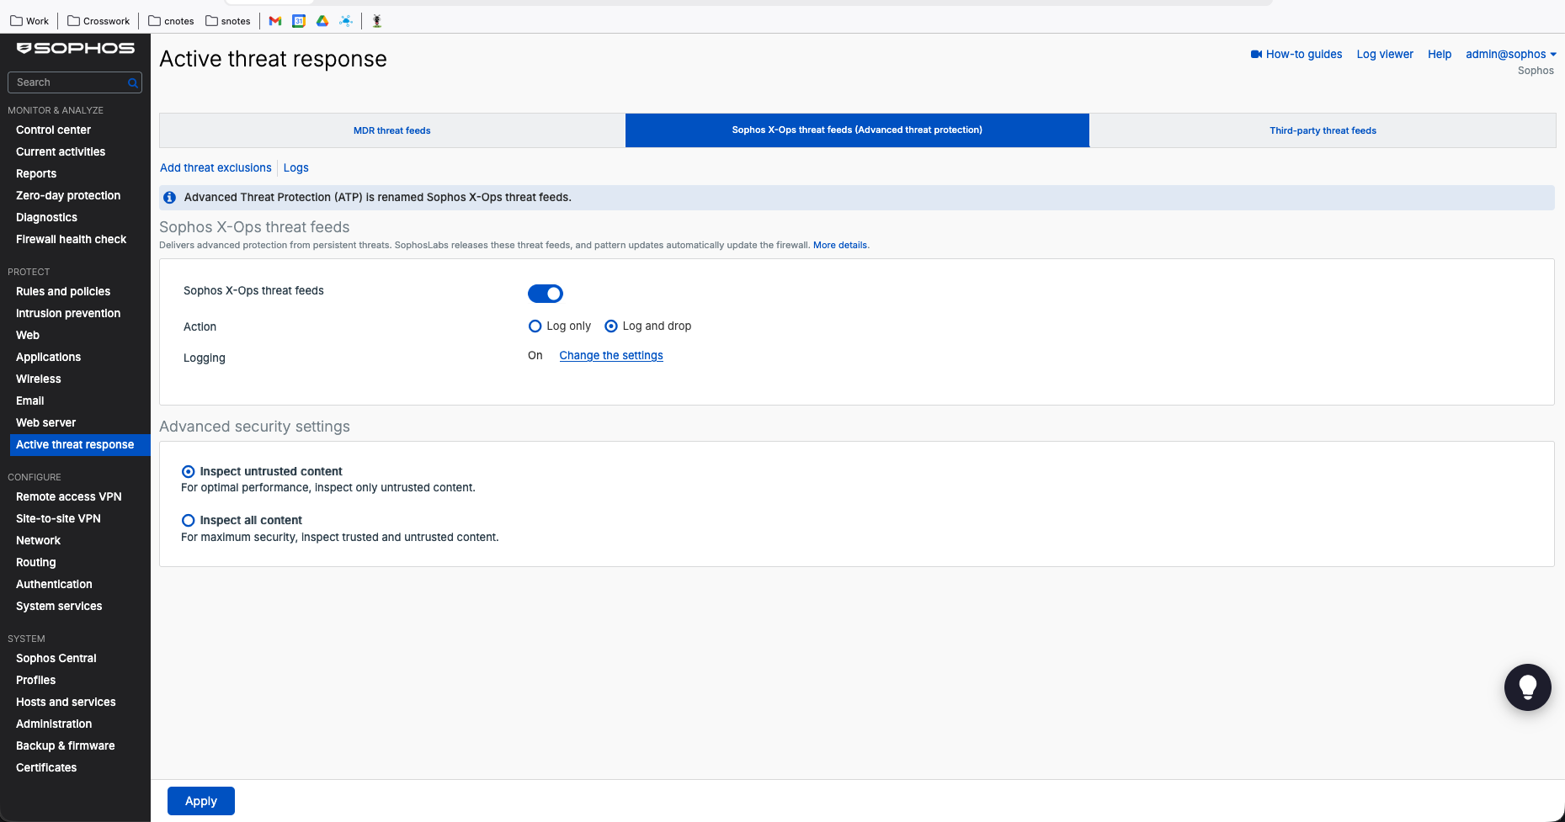This screenshot has height=822, width=1565.
Task: Toggle the Sophos X-Ops threat feeds switch
Action: tap(546, 294)
